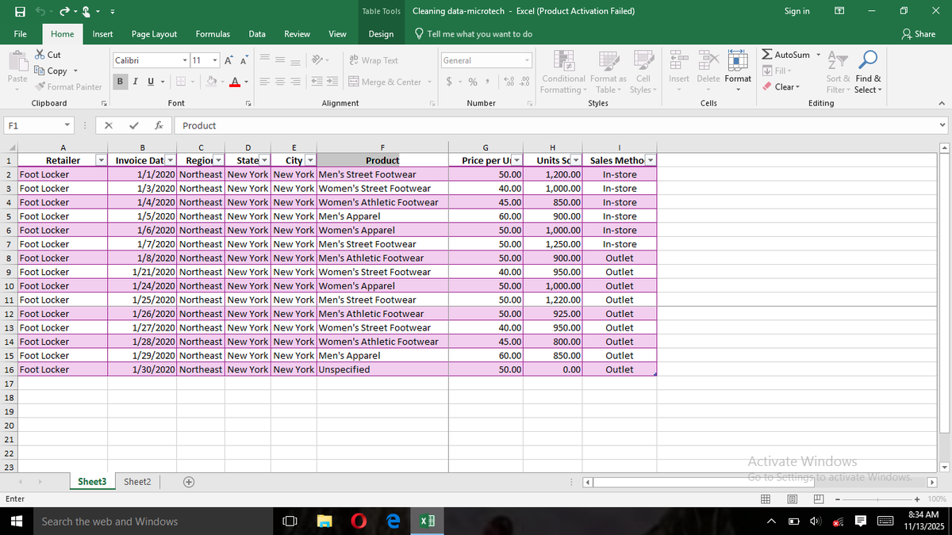Click the Copy icon in Clipboard
This screenshot has height=535, width=952.
click(x=40, y=71)
